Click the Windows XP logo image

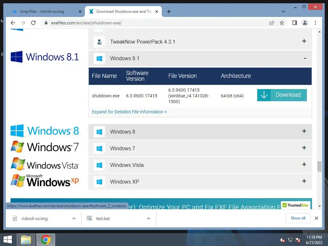tap(45, 181)
